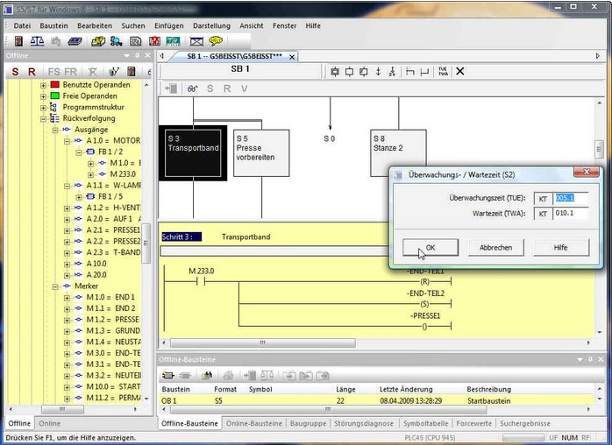Image resolution: width=612 pixels, height=445 pixels.
Task: Select the FB 1 / 5 tree item
Action: tap(110, 196)
